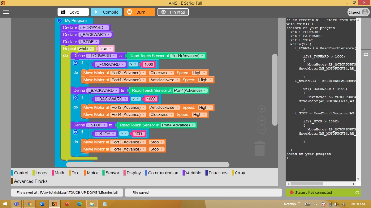Click the Guest account button
Screen dimensions: 371x208
point(359,12)
